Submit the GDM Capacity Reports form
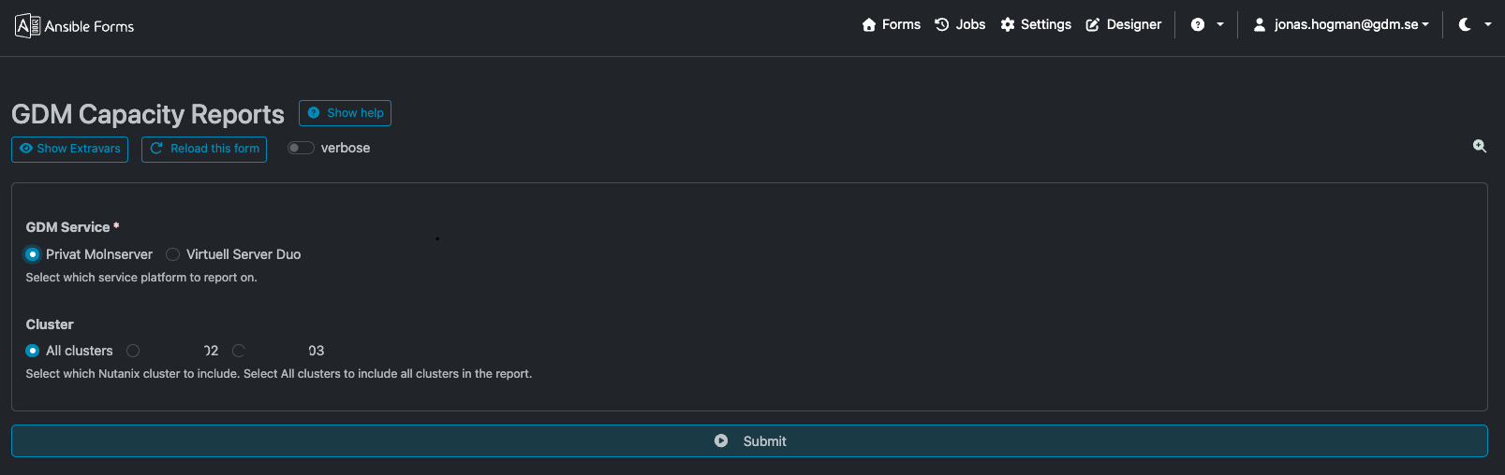This screenshot has width=1505, height=475. tap(749, 441)
